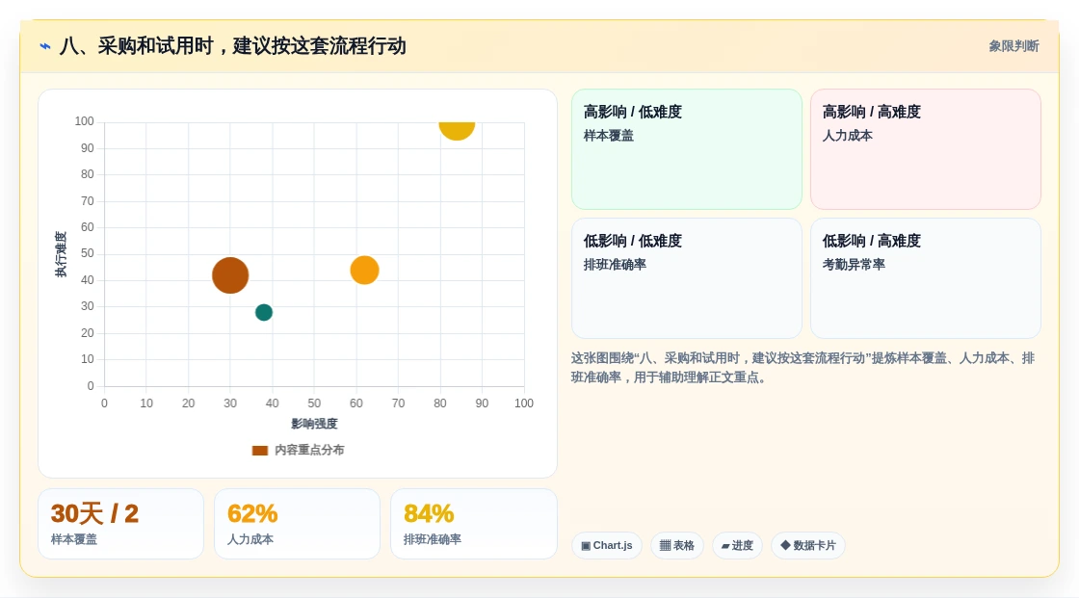Click the chart icon in Chart.js chip
This screenshot has height=598, width=1079.
coord(586,546)
